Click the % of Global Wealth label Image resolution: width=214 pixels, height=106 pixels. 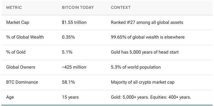click(x=25, y=37)
